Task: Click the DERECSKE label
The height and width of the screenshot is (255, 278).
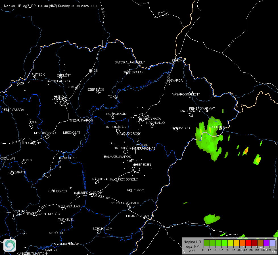Action: 135,190
